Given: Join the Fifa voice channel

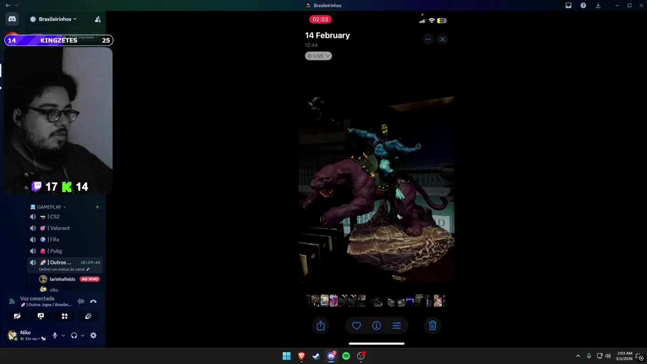Looking at the screenshot, I should pos(65,240).
